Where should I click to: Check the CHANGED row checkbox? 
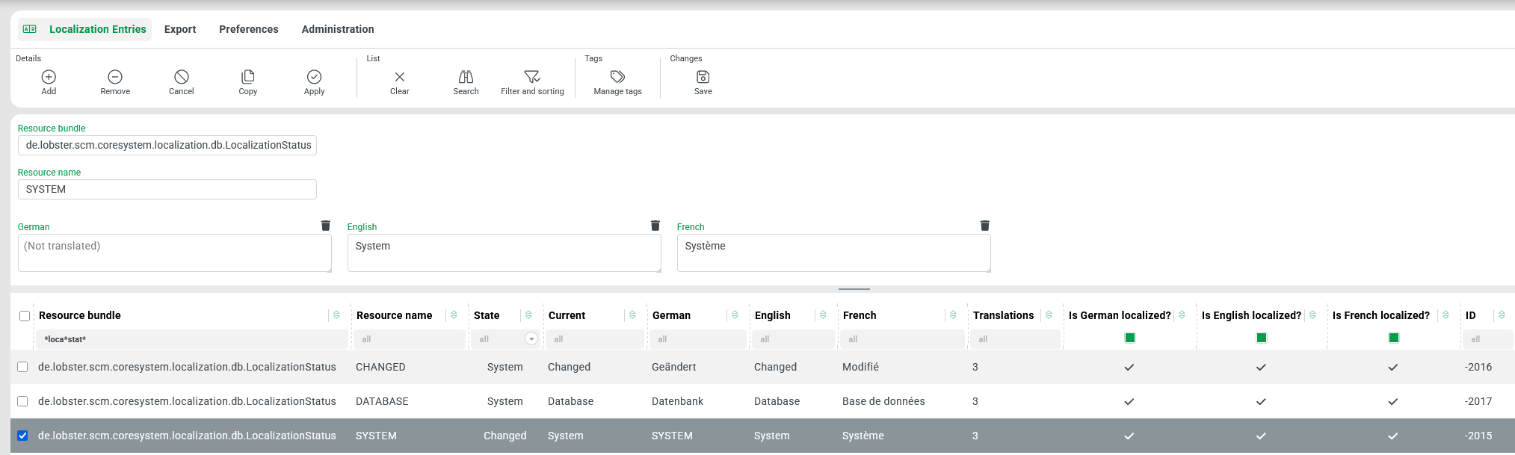[x=22, y=367]
